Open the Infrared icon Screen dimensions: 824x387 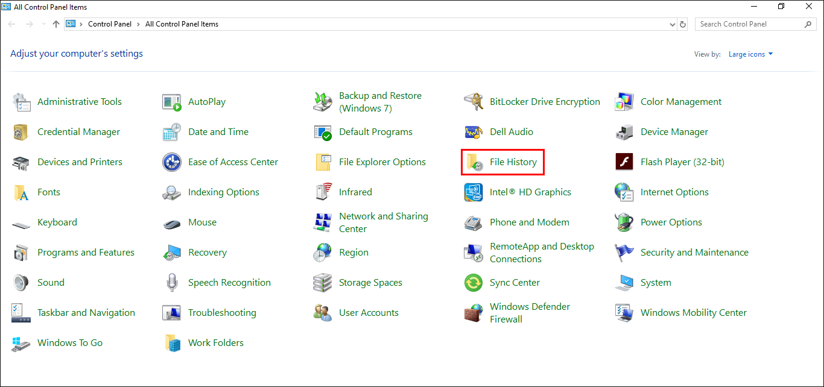(x=323, y=192)
